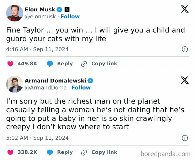Reply to Armand Domalewski's tweet
This screenshot has height=160, width=195.
click(65, 152)
